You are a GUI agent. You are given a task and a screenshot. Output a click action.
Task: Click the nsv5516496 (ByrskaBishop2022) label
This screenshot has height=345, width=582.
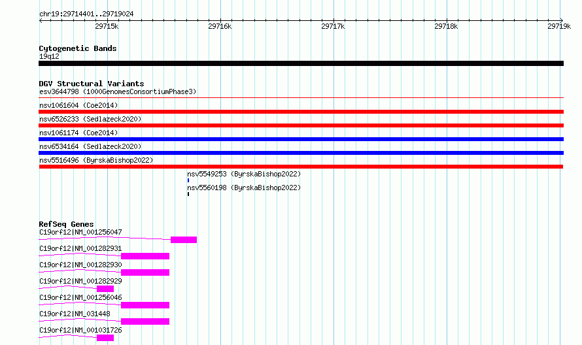(96, 160)
